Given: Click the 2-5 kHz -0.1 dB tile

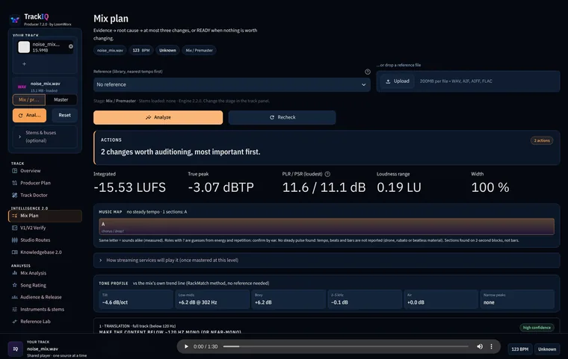Looking at the screenshot, I should [365, 299].
